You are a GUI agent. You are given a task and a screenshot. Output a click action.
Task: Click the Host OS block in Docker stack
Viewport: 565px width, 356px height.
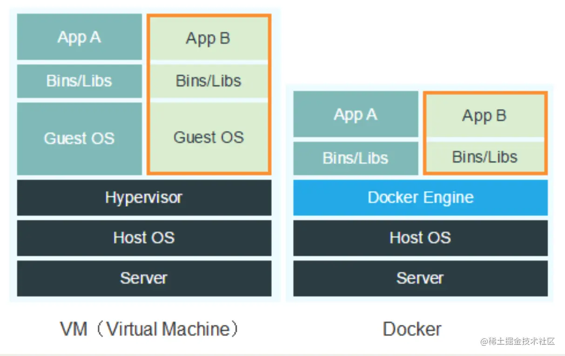(x=420, y=238)
